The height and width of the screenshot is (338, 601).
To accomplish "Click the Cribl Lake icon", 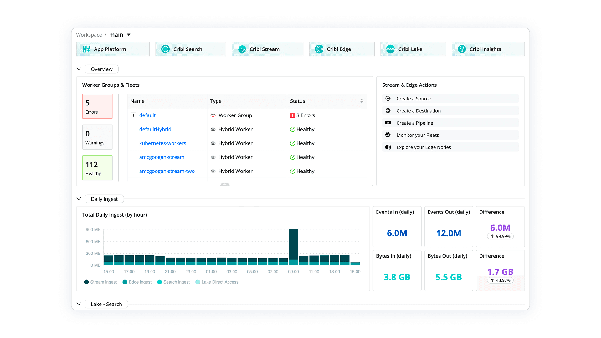I will 390,49.
